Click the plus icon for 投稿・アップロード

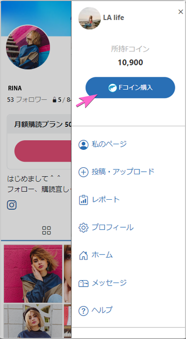point(83,172)
